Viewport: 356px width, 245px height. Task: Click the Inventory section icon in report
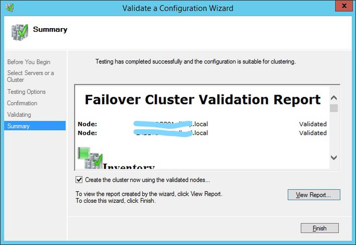pyautogui.click(x=90, y=158)
